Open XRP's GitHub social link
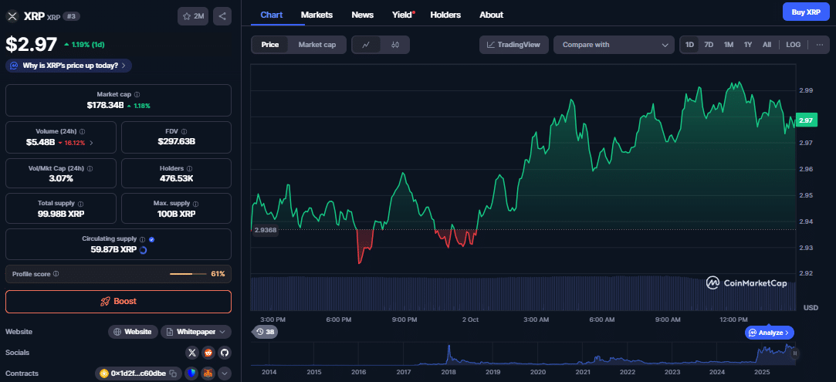 click(225, 353)
